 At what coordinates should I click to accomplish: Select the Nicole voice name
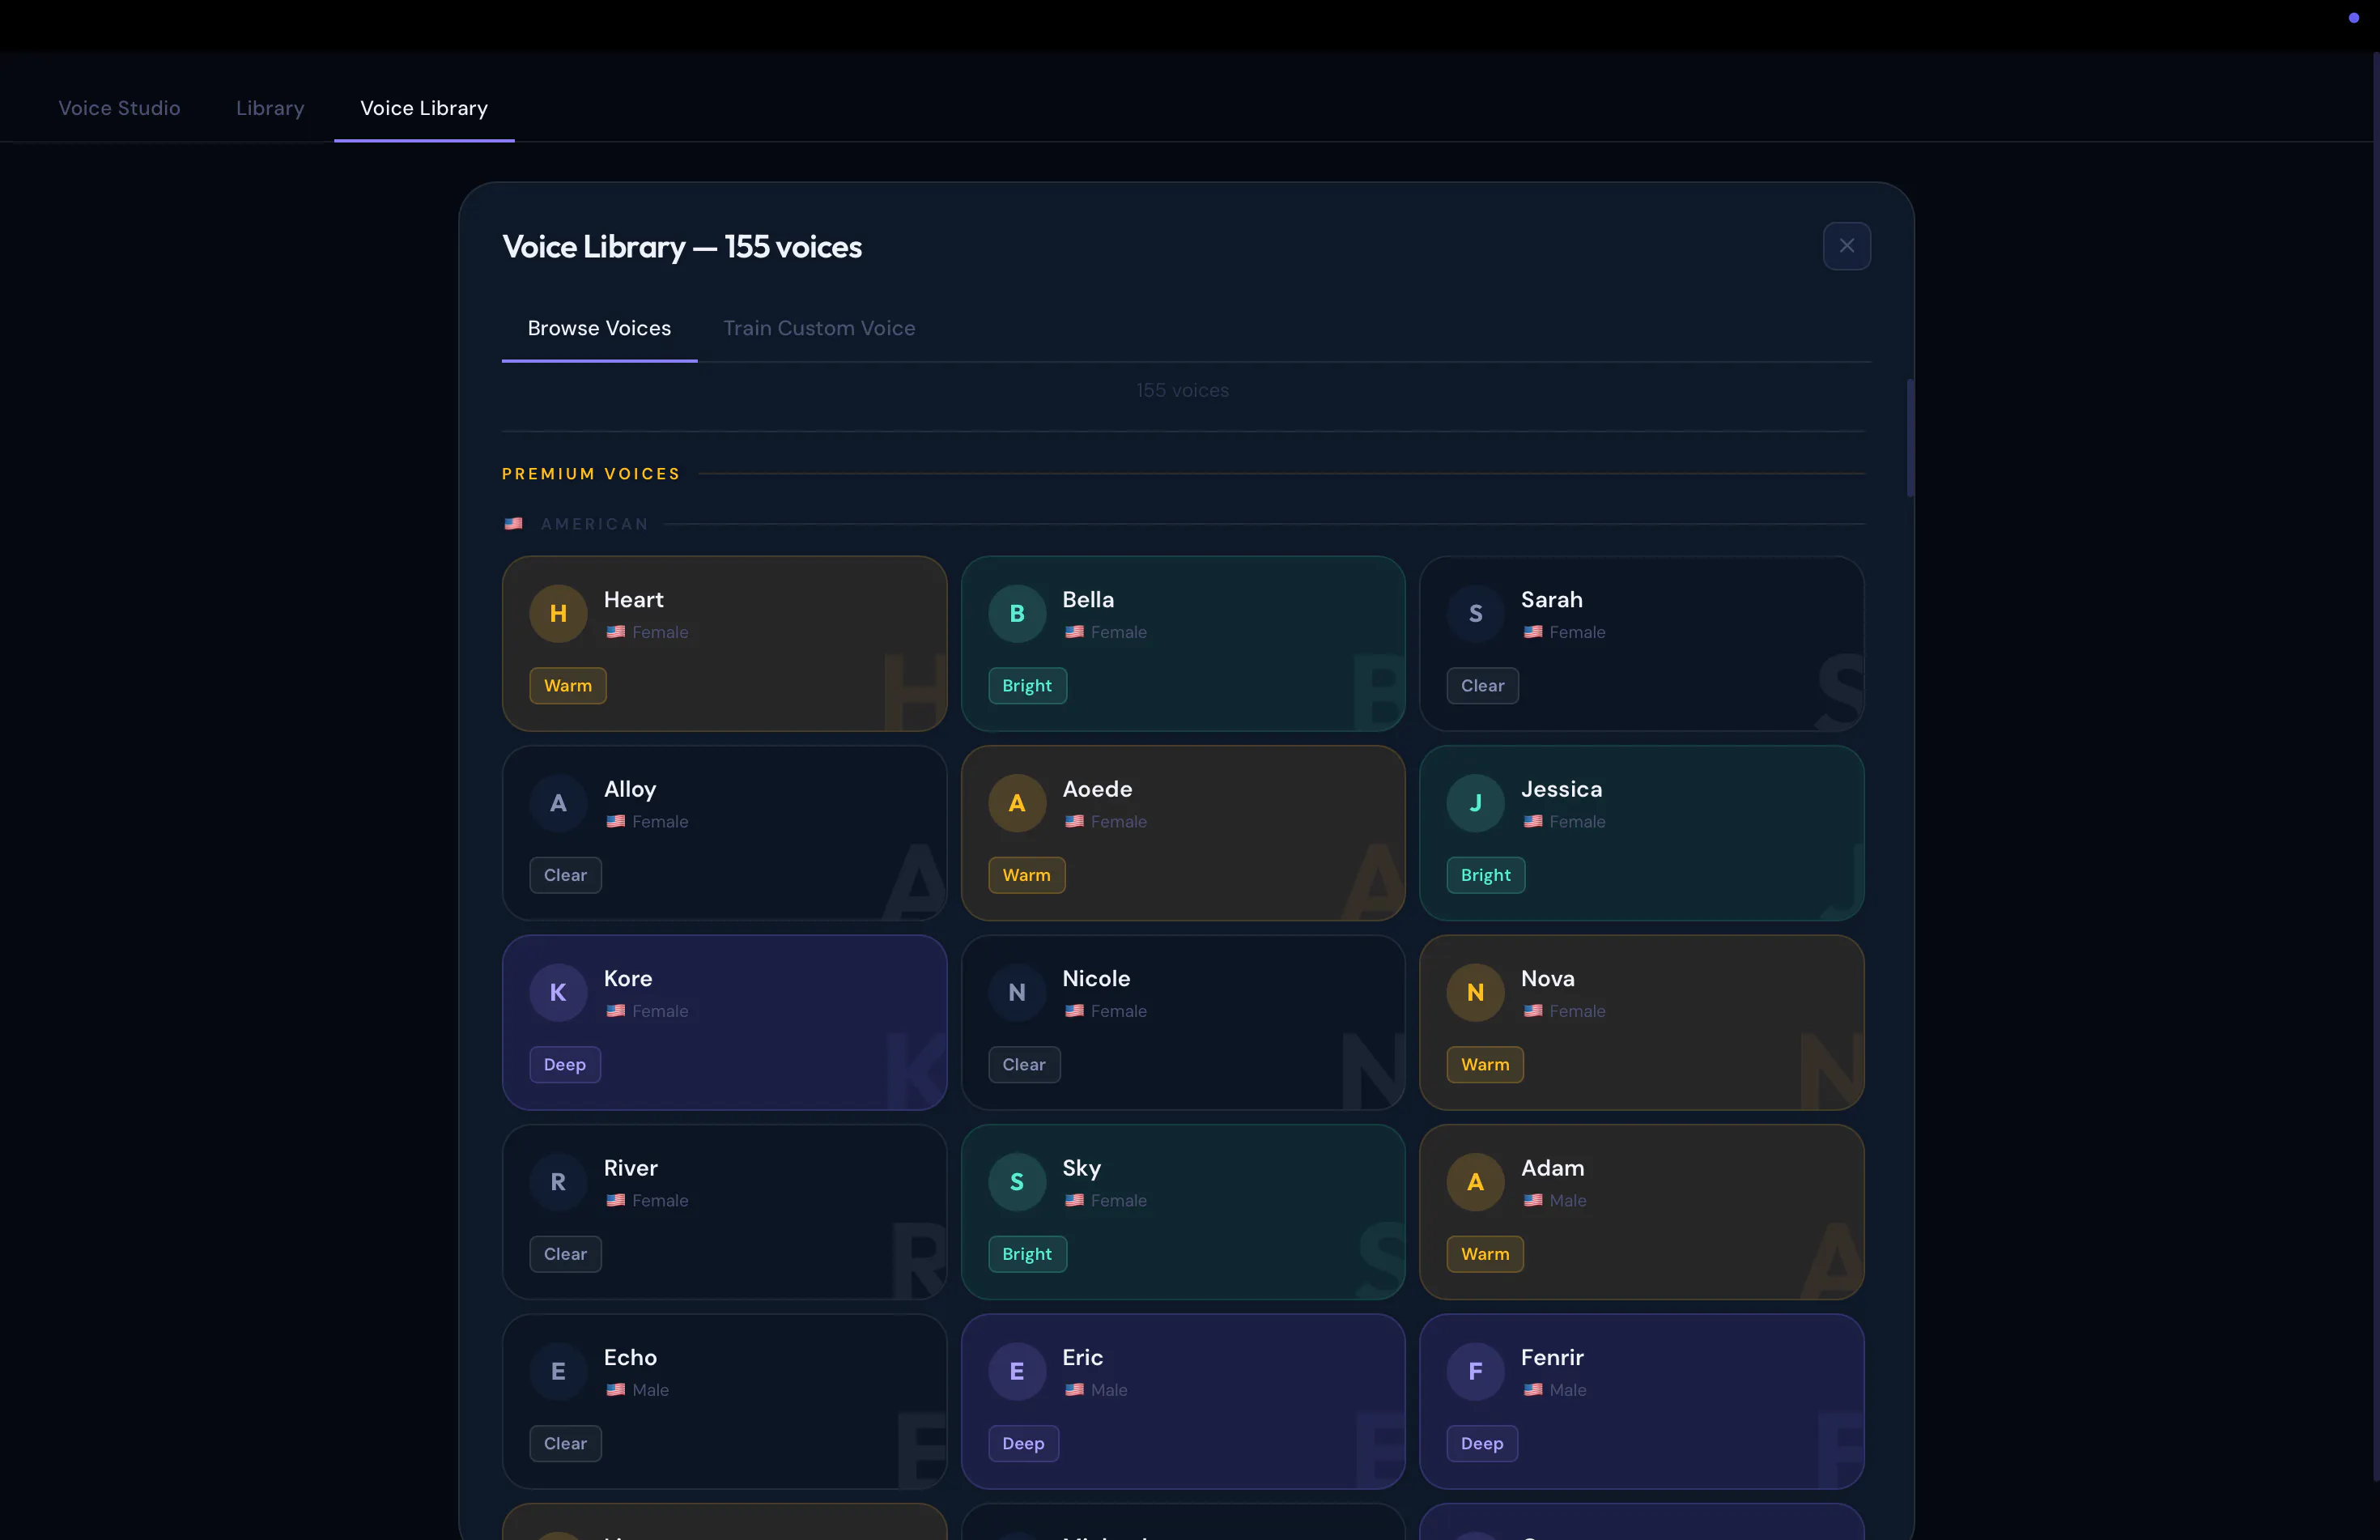[x=1095, y=979]
